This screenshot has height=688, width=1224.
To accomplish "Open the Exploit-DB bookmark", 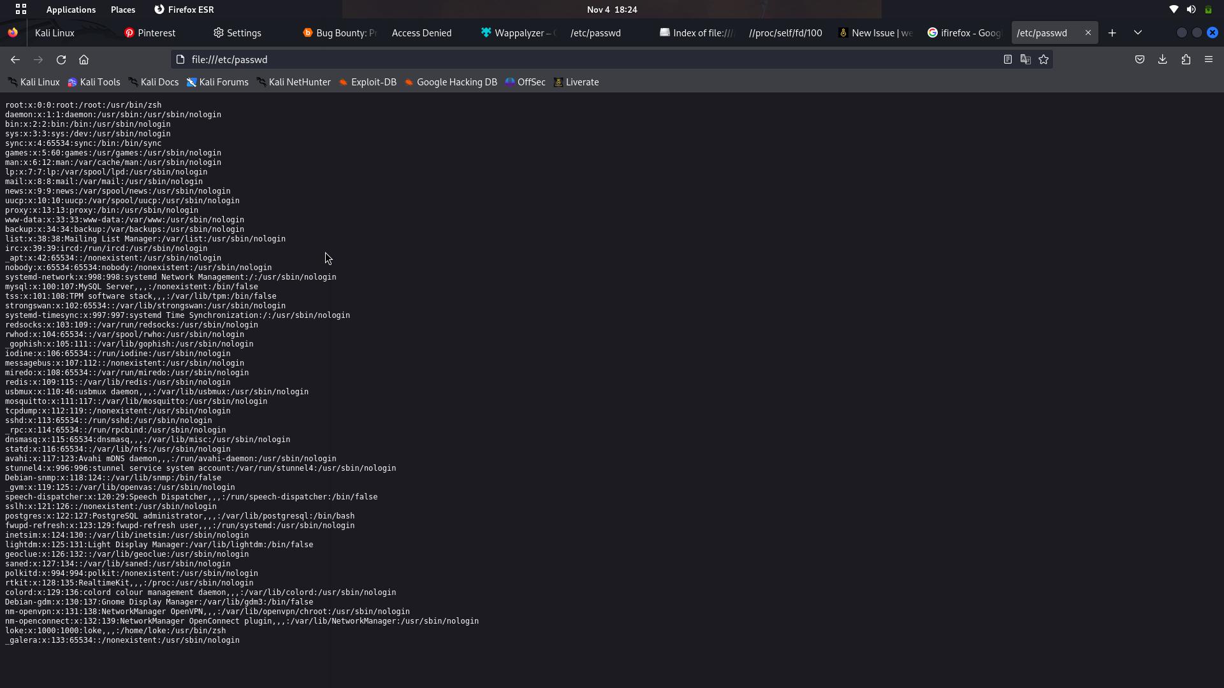I will pyautogui.click(x=368, y=82).
